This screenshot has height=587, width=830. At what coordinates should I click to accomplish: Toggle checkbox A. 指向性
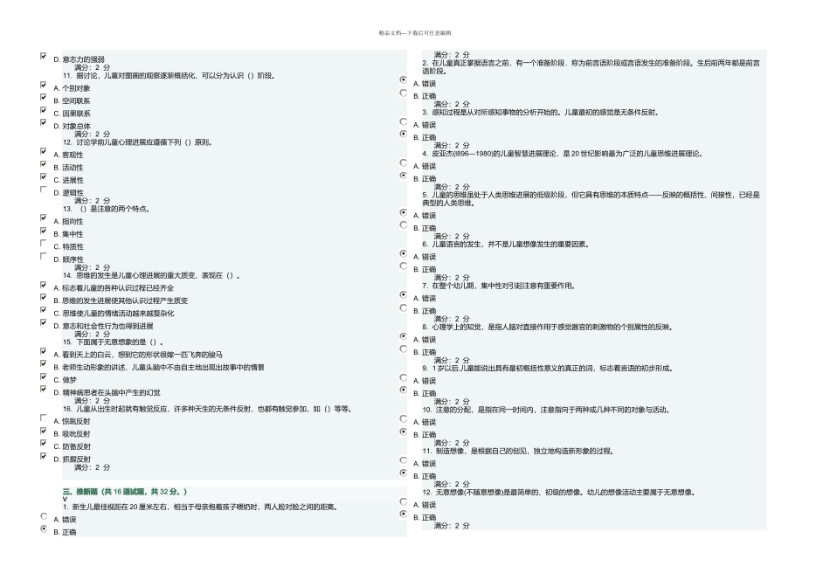[x=44, y=218]
